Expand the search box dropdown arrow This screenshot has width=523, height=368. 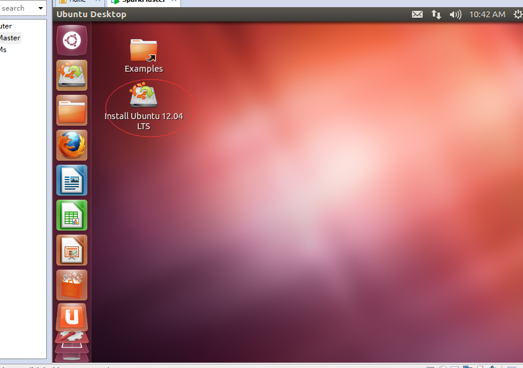40,8
